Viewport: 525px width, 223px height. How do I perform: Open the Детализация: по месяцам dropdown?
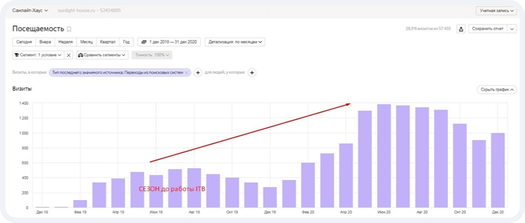coord(235,42)
